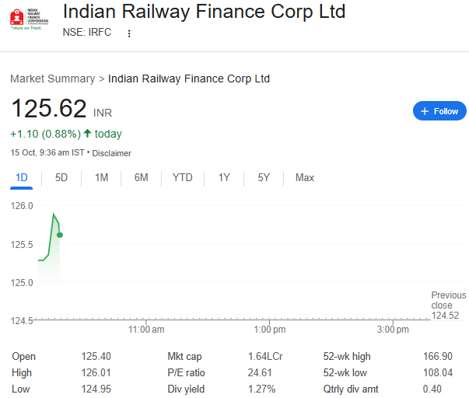Click the green upward arrow beside today's change

coord(87,134)
